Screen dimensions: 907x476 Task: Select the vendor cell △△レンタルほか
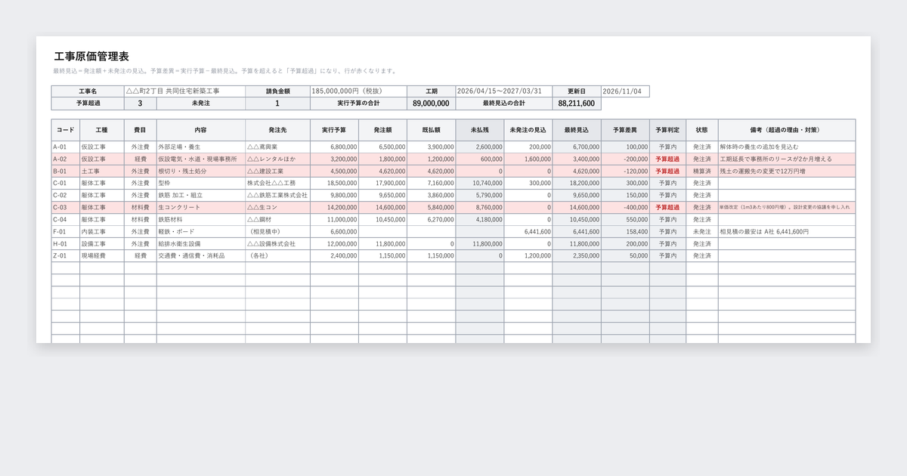[x=277, y=159]
